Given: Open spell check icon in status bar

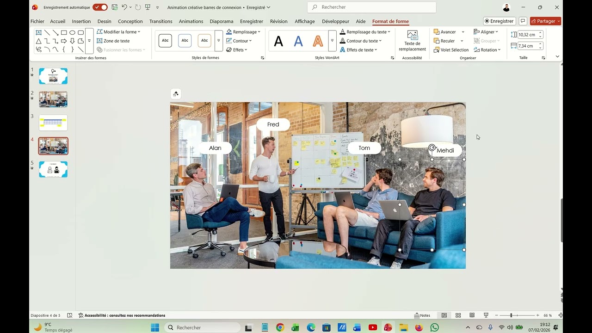Looking at the screenshot, I should (x=70, y=315).
